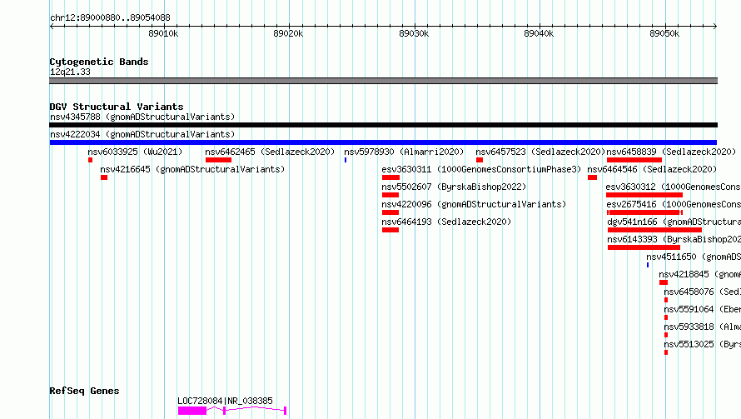
Task: Click the grey 12q21.33 cytogenetic band bar
Action: click(x=383, y=81)
